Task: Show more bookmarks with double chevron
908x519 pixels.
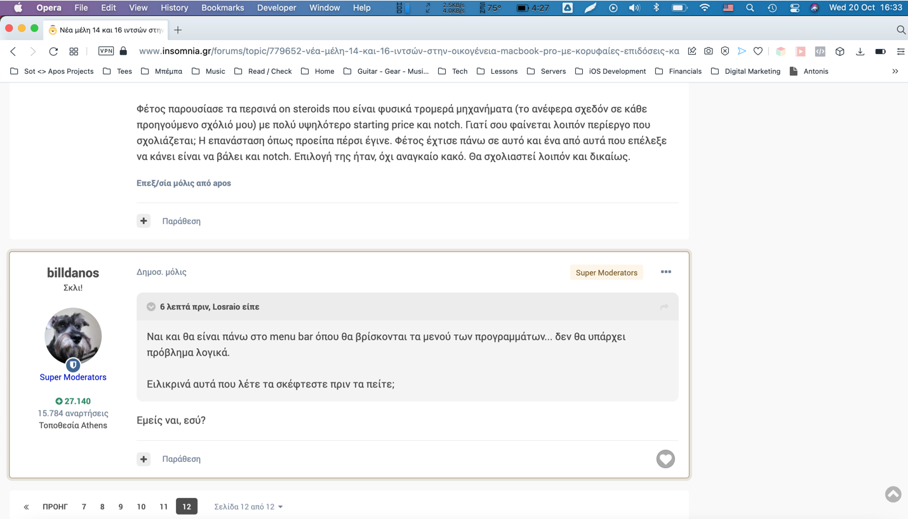Action: click(x=895, y=71)
